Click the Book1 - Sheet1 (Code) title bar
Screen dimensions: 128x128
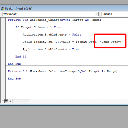tap(64, 8)
